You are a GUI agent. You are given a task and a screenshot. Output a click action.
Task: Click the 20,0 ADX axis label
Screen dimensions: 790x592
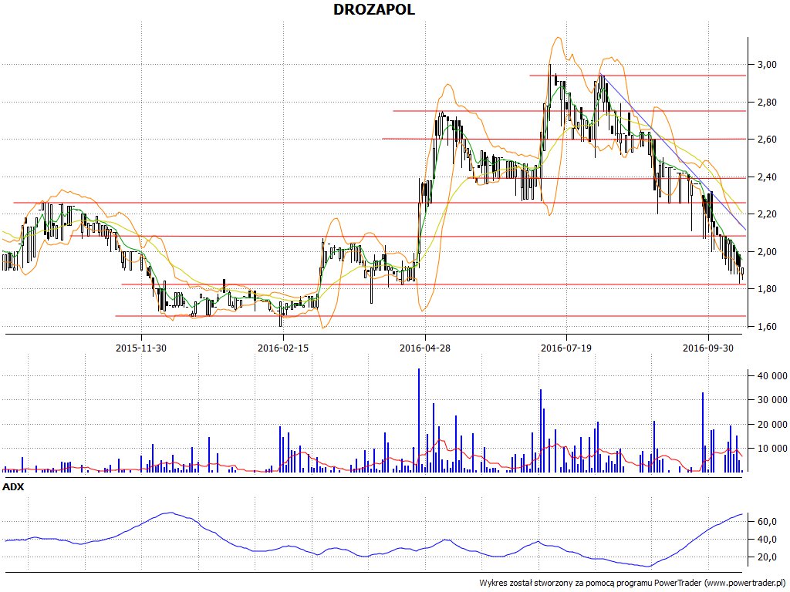coord(766,557)
